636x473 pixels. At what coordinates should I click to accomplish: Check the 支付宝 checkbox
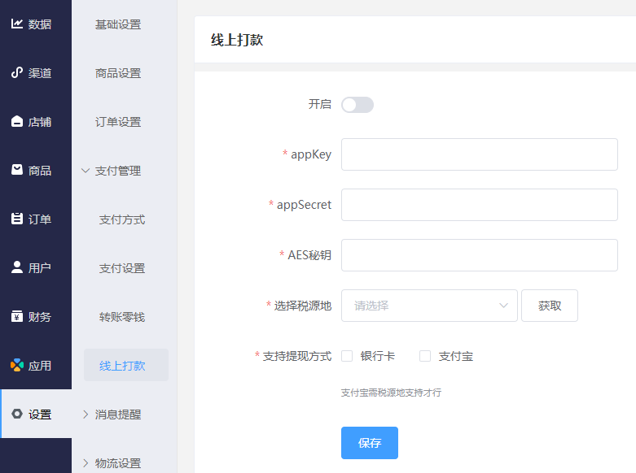click(425, 356)
